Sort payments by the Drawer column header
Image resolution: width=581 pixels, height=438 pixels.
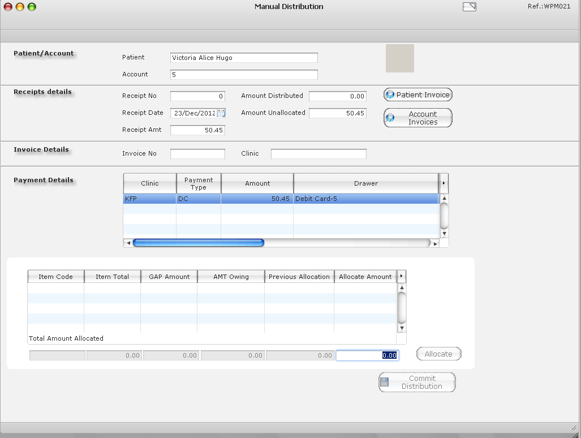click(366, 183)
